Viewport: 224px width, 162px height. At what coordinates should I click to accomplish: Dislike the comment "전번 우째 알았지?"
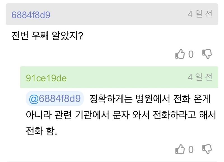[x=207, y=54]
